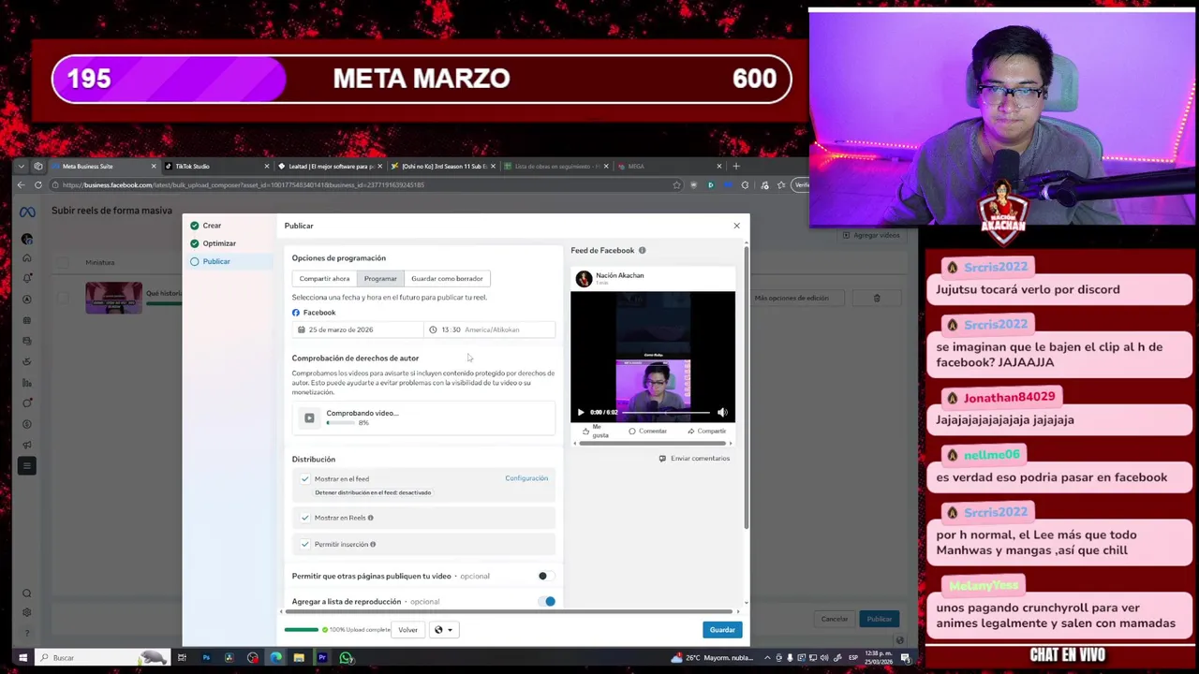Select Guardar como borrador option
The image size is (1199, 674).
tap(447, 278)
